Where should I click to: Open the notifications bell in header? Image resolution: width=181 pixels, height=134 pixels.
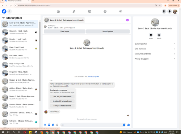click(169, 11)
